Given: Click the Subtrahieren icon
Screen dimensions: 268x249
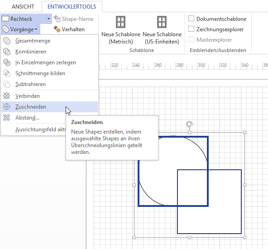Looking at the screenshot, I should 7,84.
